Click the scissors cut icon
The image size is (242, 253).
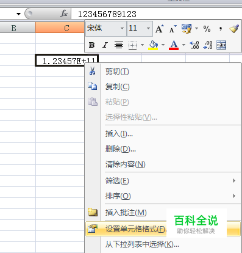point(93,71)
